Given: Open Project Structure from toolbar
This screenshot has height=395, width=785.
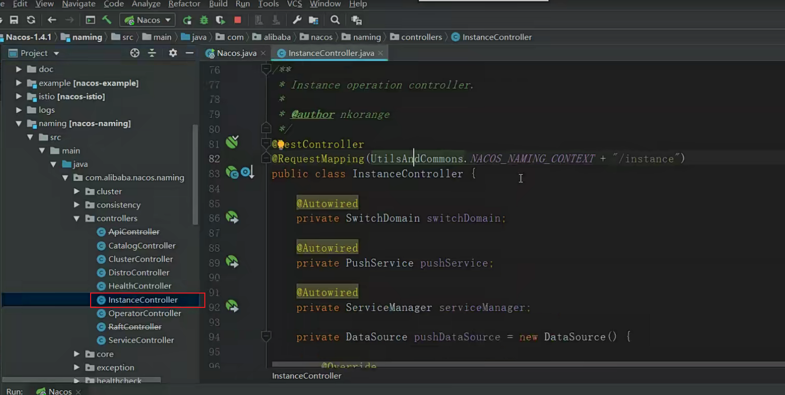Looking at the screenshot, I should 313,20.
